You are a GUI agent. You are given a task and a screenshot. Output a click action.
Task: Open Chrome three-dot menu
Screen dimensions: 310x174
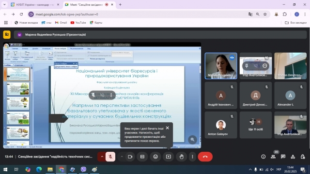(x=305, y=14)
